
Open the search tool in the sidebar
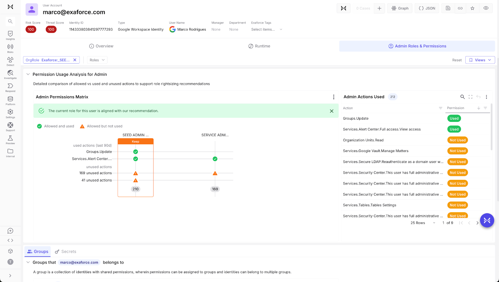10,21
